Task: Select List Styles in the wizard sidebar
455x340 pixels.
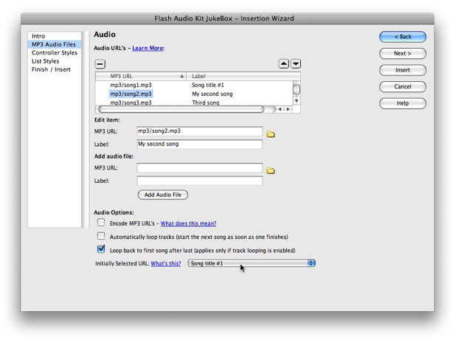Action: click(x=45, y=61)
